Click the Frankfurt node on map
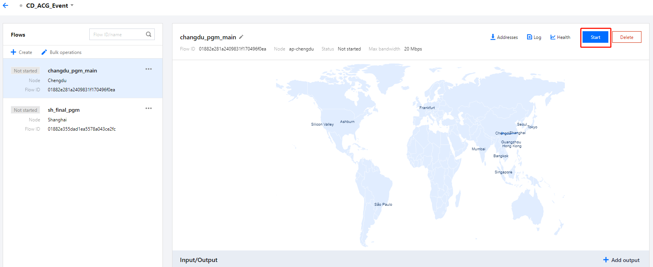This screenshot has width=653, height=267. tap(427, 108)
